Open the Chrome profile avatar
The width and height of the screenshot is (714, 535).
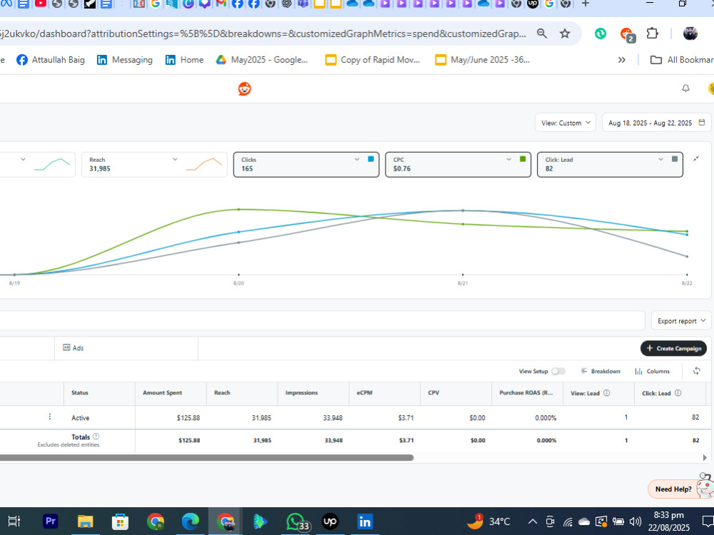(690, 34)
